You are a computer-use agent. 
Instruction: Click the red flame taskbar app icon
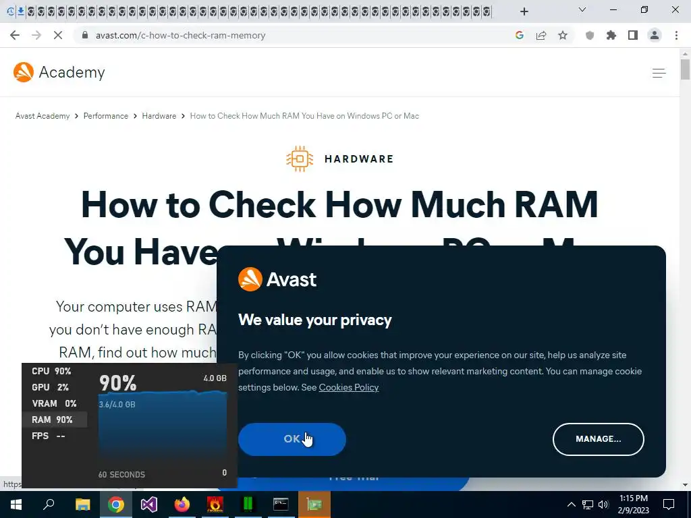215,505
